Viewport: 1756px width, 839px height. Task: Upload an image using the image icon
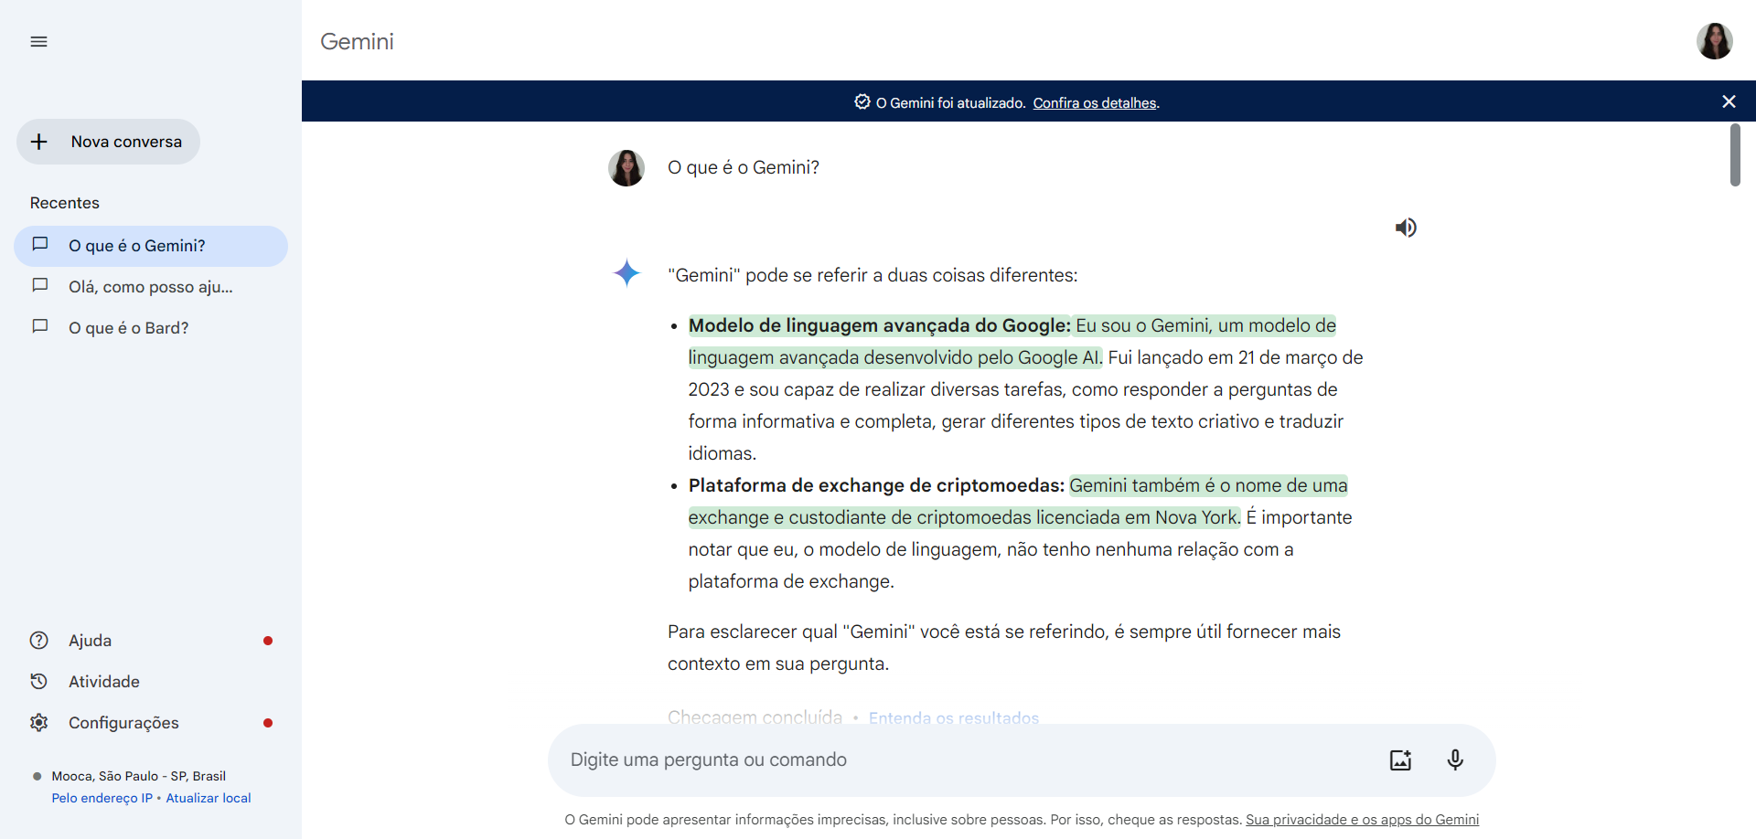(x=1400, y=759)
